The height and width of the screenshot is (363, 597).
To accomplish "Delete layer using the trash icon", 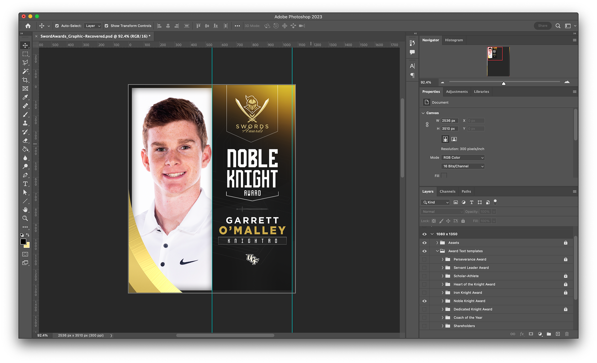I will click(567, 334).
